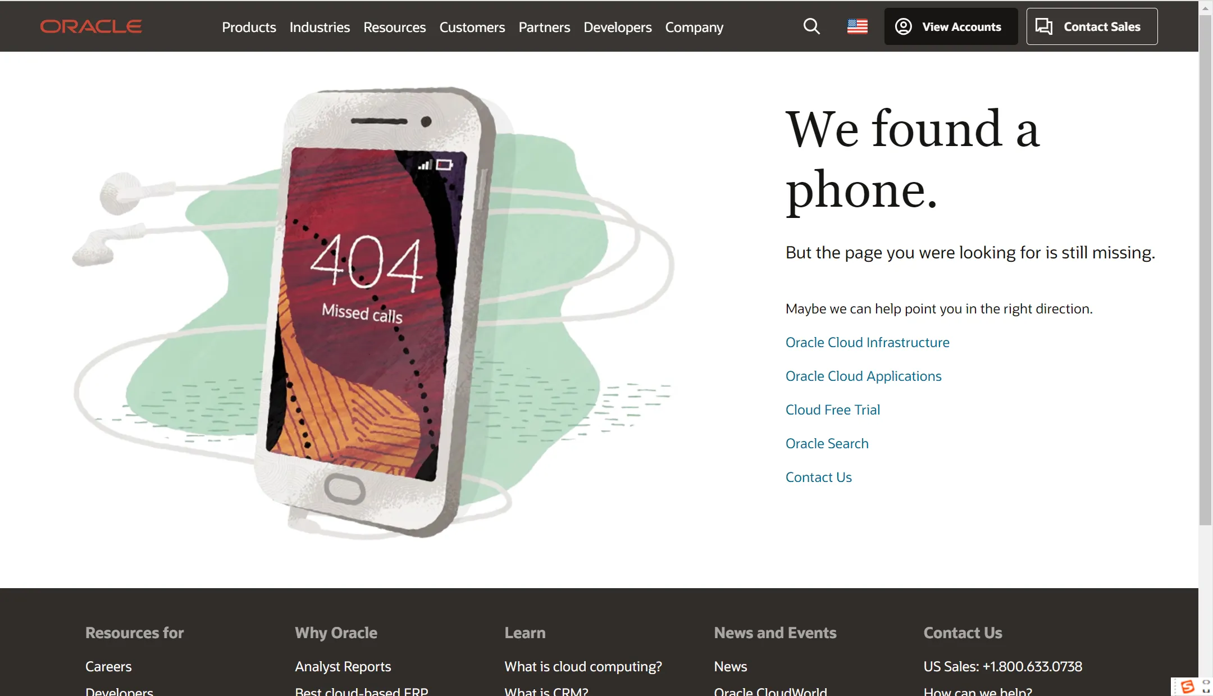The width and height of the screenshot is (1213, 696).
Task: Select the Developers menu item
Action: point(617,26)
